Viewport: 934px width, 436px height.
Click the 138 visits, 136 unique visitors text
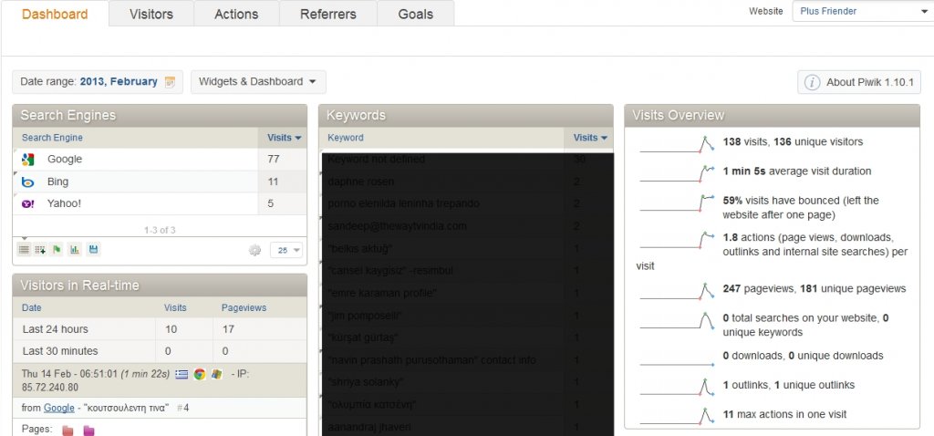tap(793, 141)
